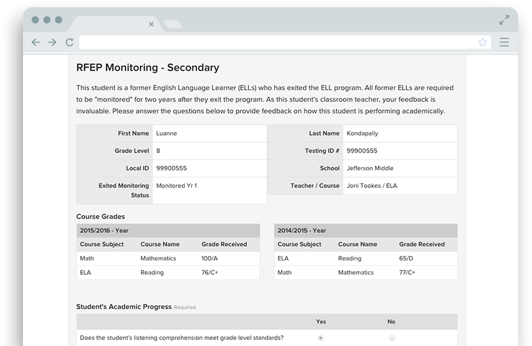Click the Math subject cell in 2014/2015 table
Viewport: 532px width, 346px height.
click(x=284, y=272)
